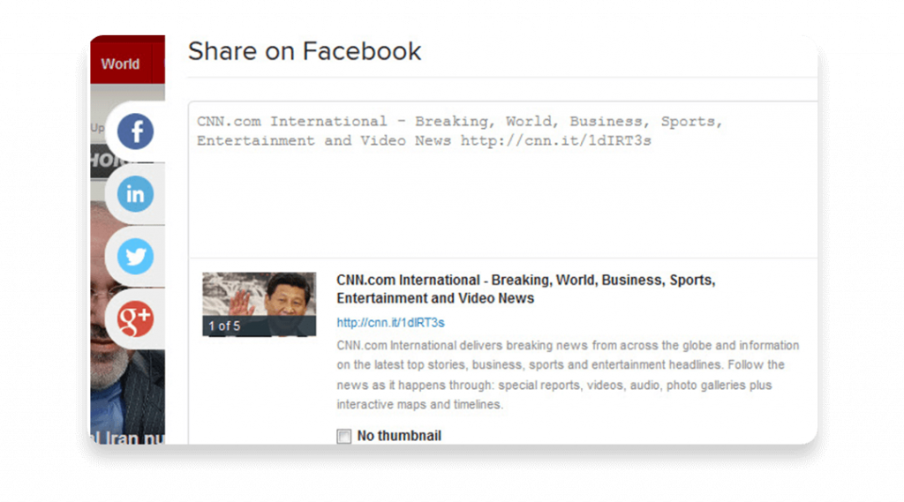This screenshot has width=904, height=502.
Task: Toggle the No thumbnail checkbox
Action: 343,436
